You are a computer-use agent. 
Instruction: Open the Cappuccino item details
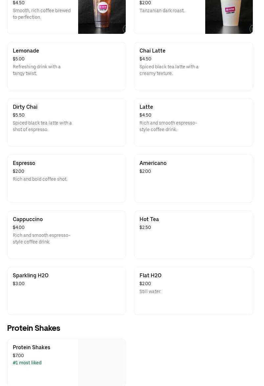coord(66,235)
